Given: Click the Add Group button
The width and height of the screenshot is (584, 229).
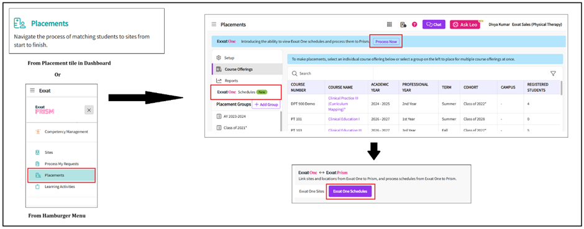Looking at the screenshot, I should 266,105.
